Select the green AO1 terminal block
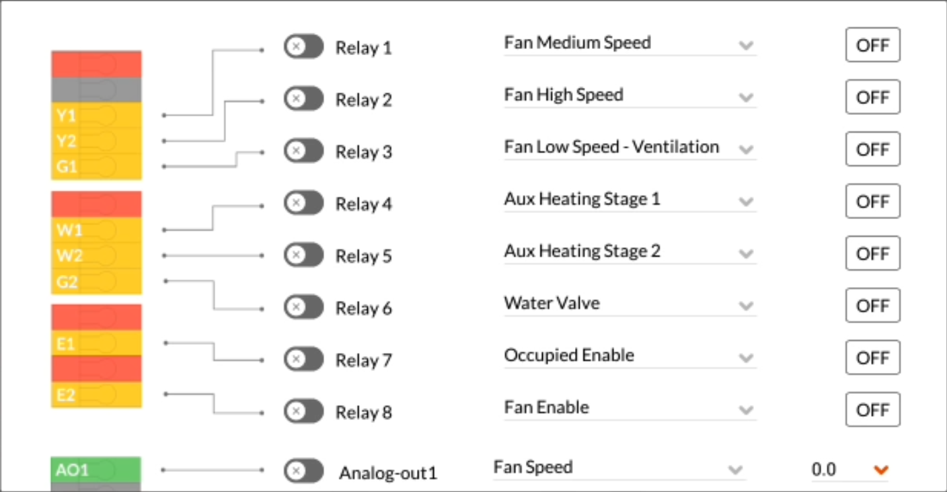Viewport: 947px width, 492px height. click(x=96, y=469)
